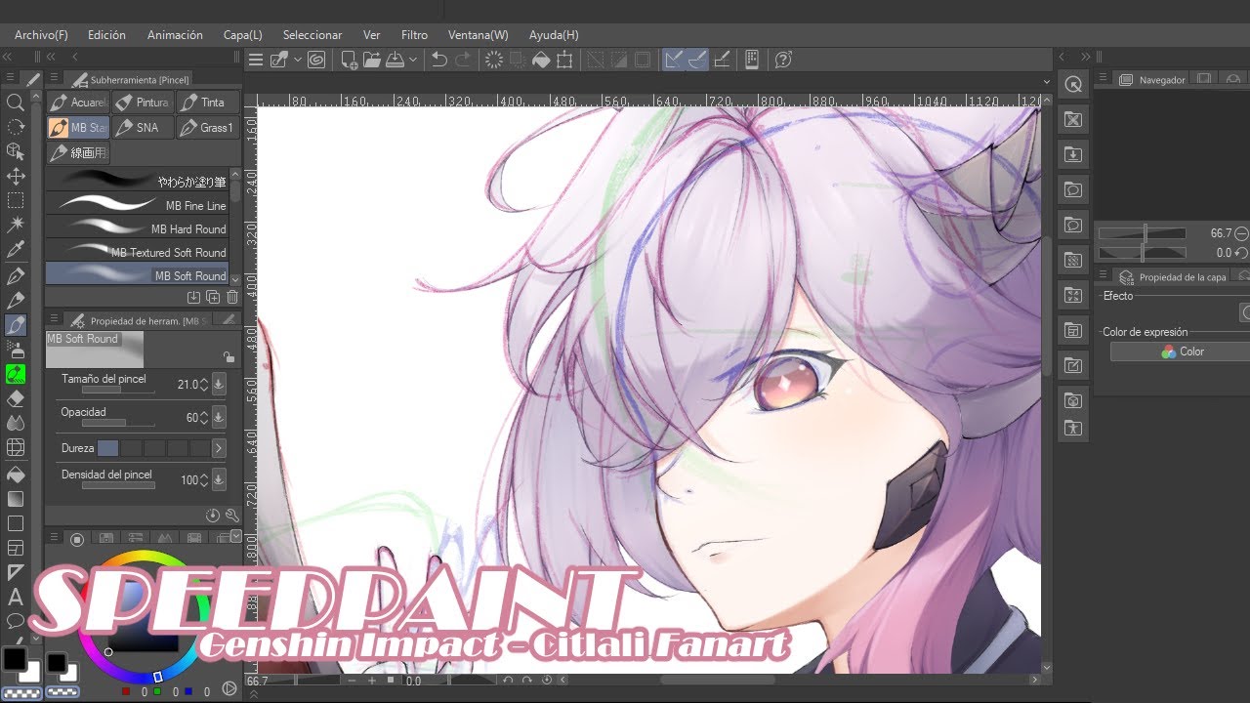The height and width of the screenshot is (703, 1250).
Task: Open the sub tool detail wrench icon
Action: click(232, 515)
